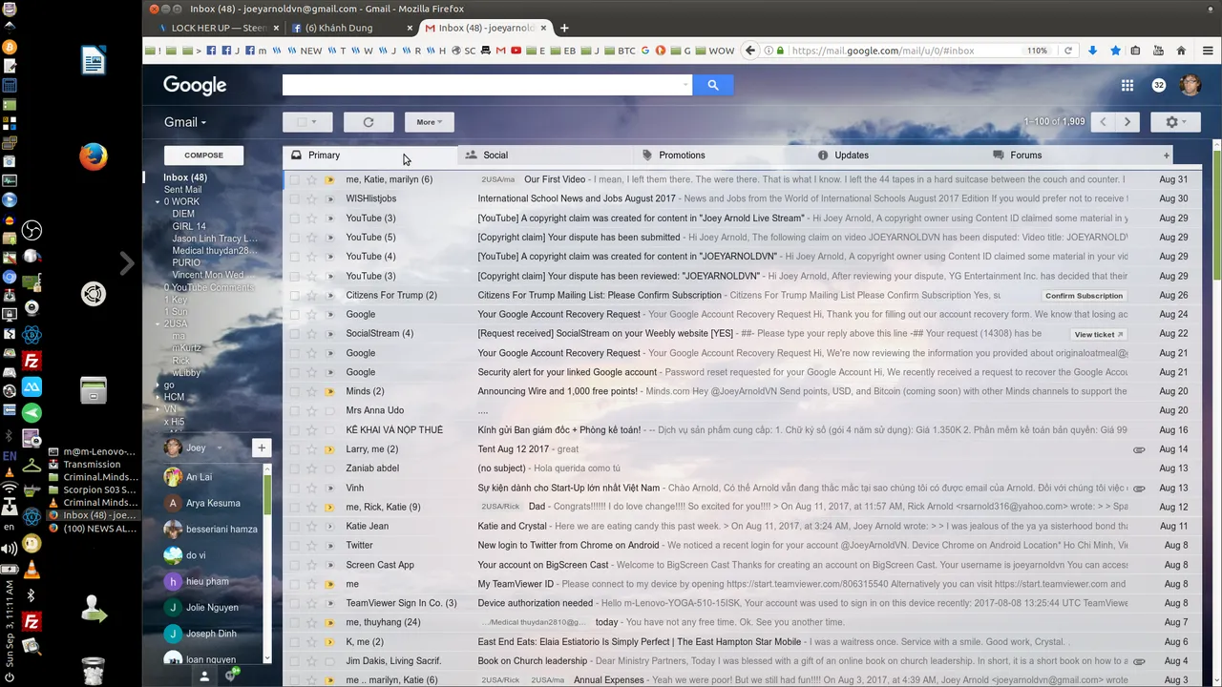The image size is (1222, 687).
Task: Select the SocialStream email checkbox
Action: pos(295,334)
